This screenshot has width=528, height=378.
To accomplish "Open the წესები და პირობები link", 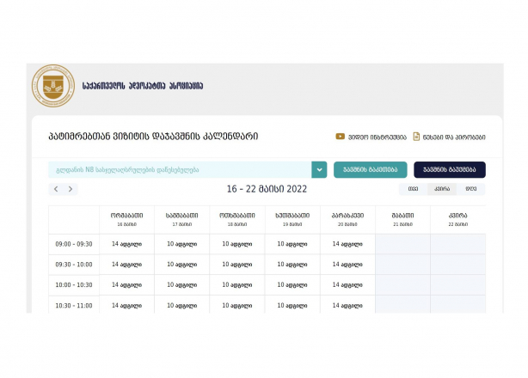I will pyautogui.click(x=454, y=137).
